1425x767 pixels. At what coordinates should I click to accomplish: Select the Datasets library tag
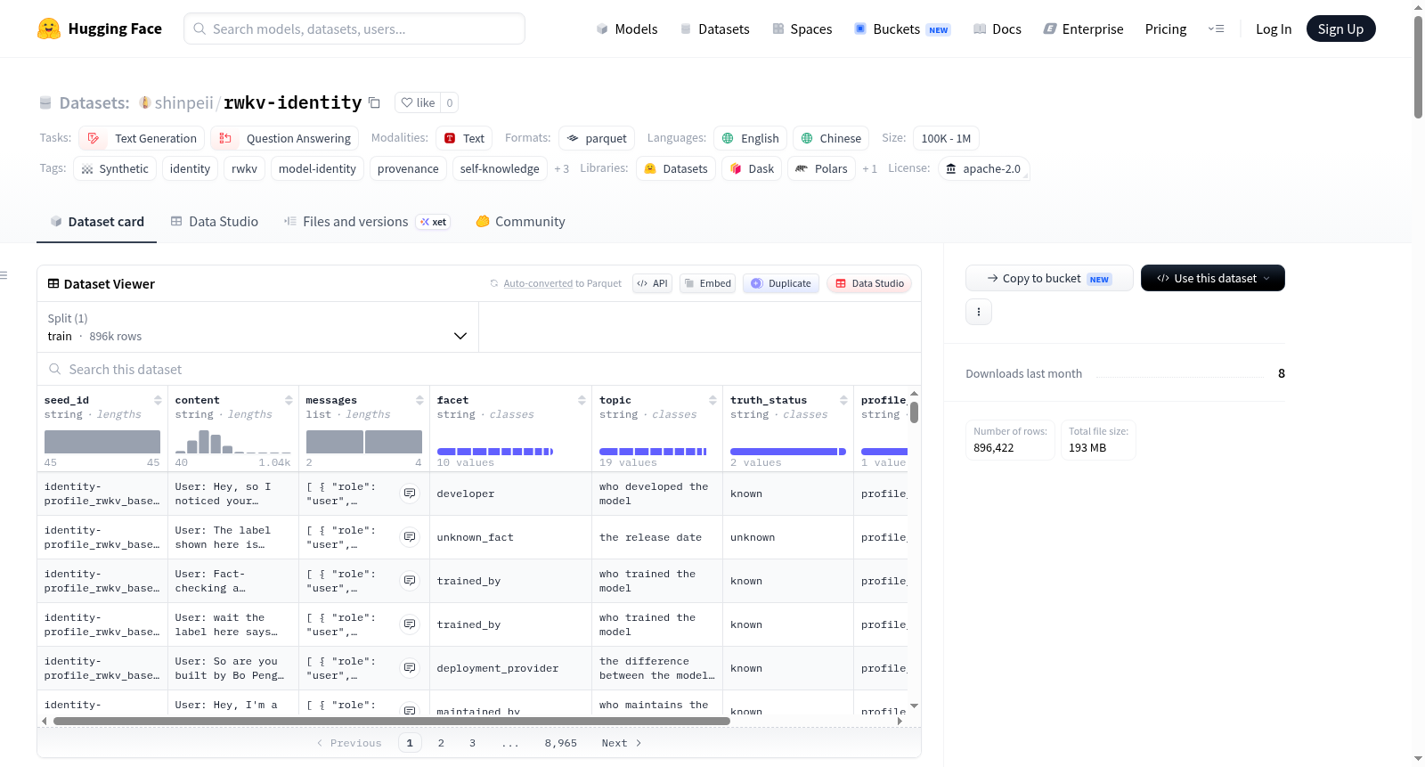[676, 168]
